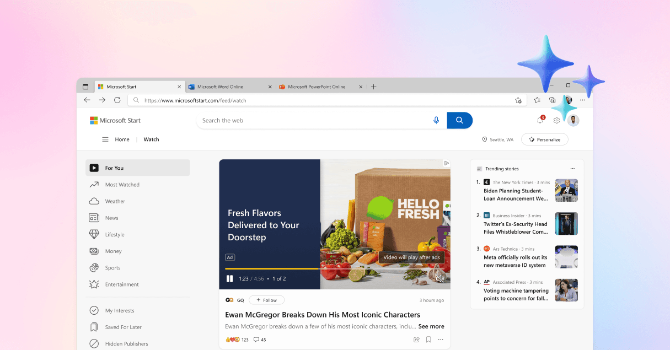670x350 pixels.
Task: Open the Favorites list icon in toolbar
Action: click(x=537, y=100)
